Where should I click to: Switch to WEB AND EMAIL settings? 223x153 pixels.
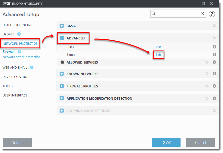(15, 68)
